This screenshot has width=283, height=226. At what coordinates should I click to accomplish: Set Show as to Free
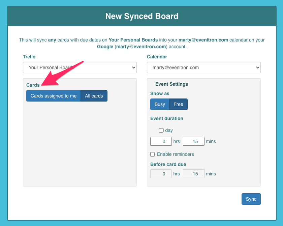[x=178, y=104]
